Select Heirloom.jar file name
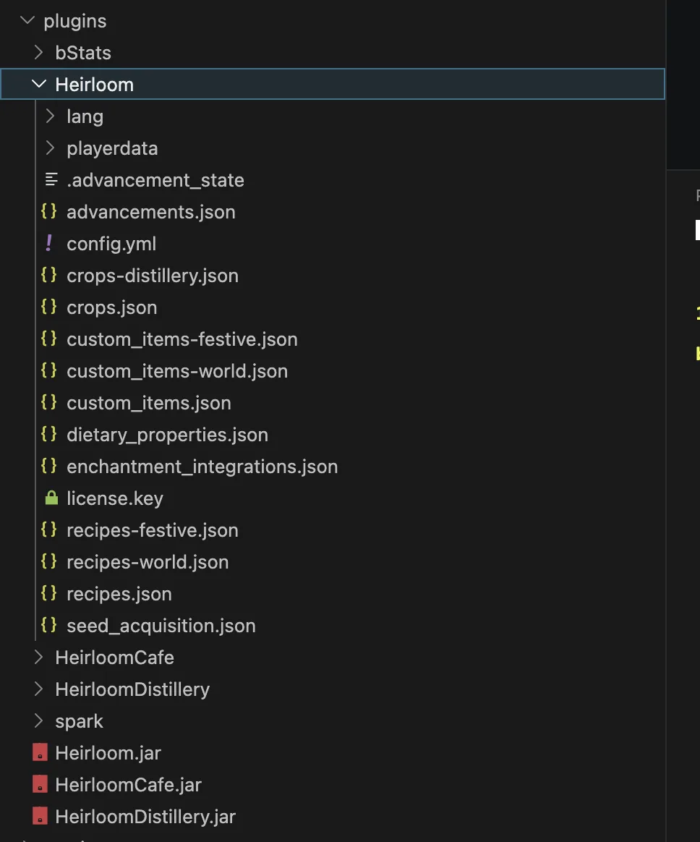 coord(108,754)
